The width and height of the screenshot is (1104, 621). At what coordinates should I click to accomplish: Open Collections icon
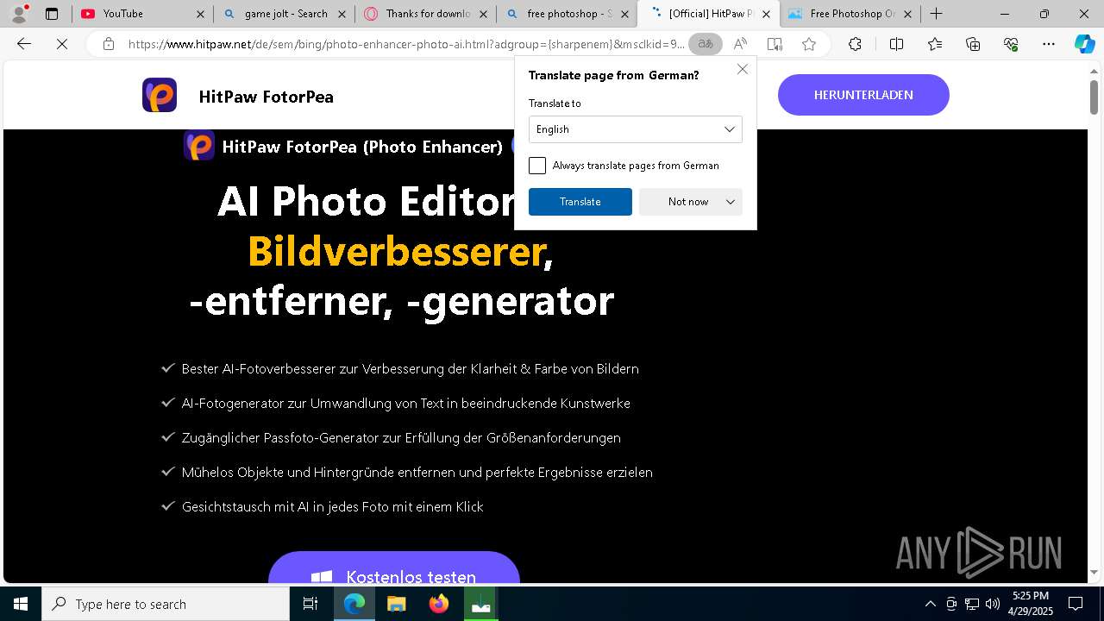click(973, 44)
